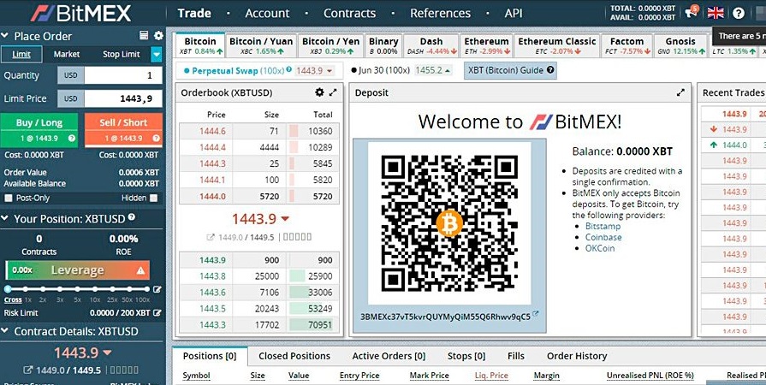Open deposit address external link icon
Image resolution: width=766 pixels, height=385 pixels.
coord(536,314)
